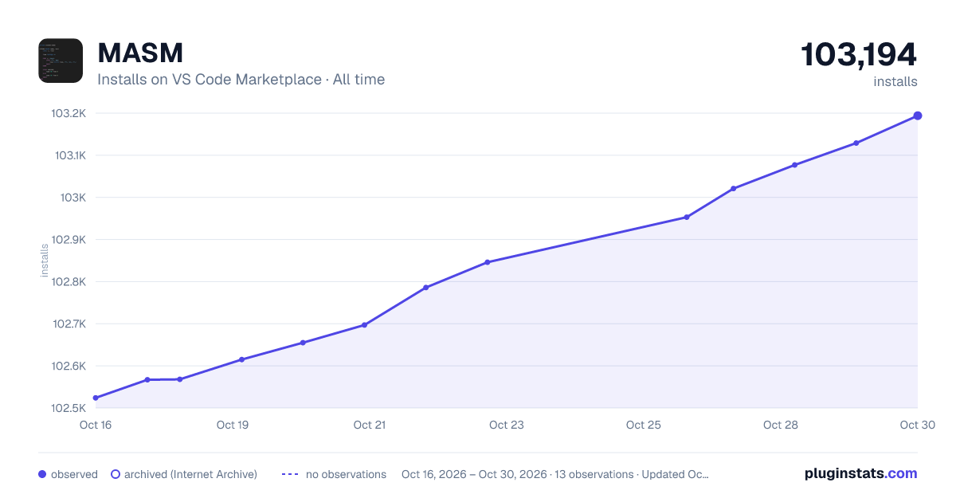This screenshot has width=956, height=502.
Task: Select 'Installs on VS Code Marketplace · All time' subtitle
Action: pyautogui.click(x=241, y=80)
